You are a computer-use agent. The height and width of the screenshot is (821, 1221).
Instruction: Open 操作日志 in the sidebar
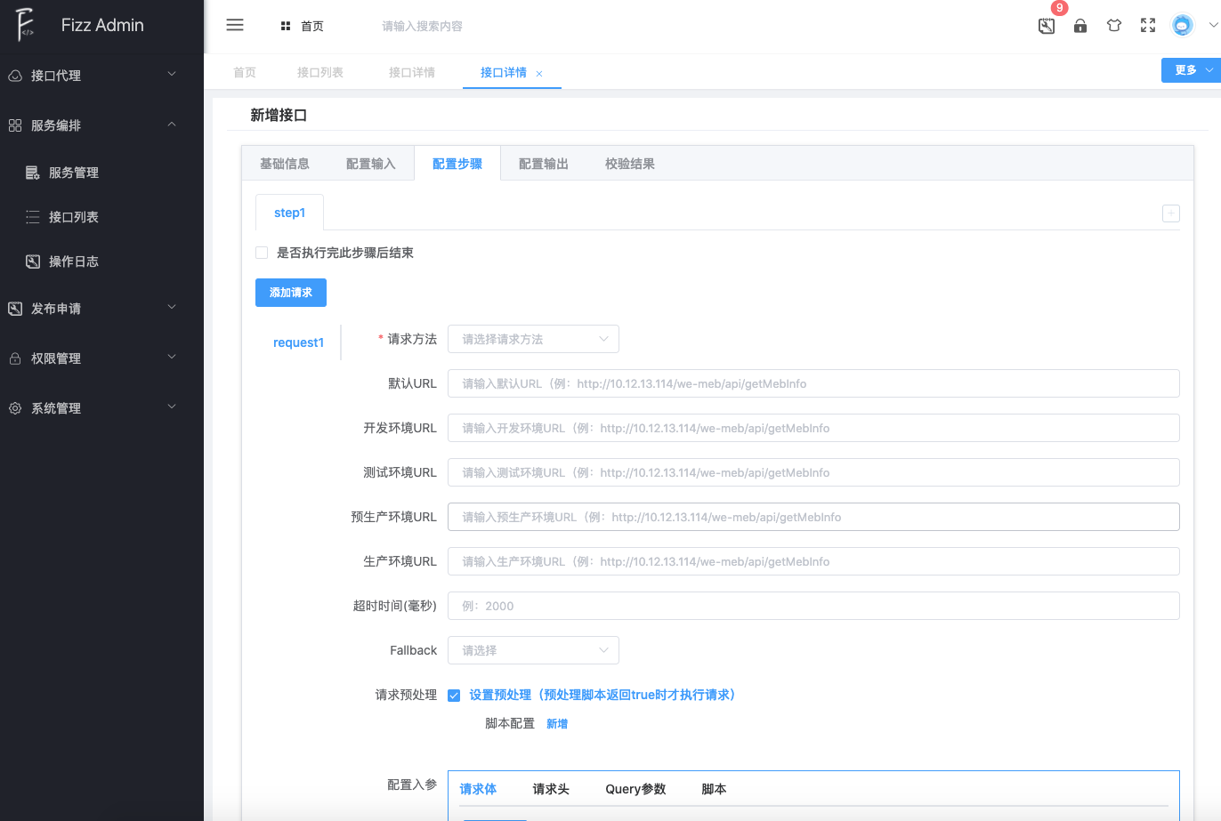[73, 262]
